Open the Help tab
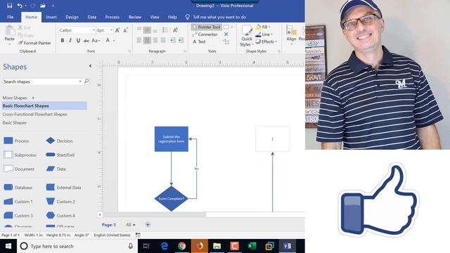This screenshot has height=253, width=450. [x=172, y=17]
